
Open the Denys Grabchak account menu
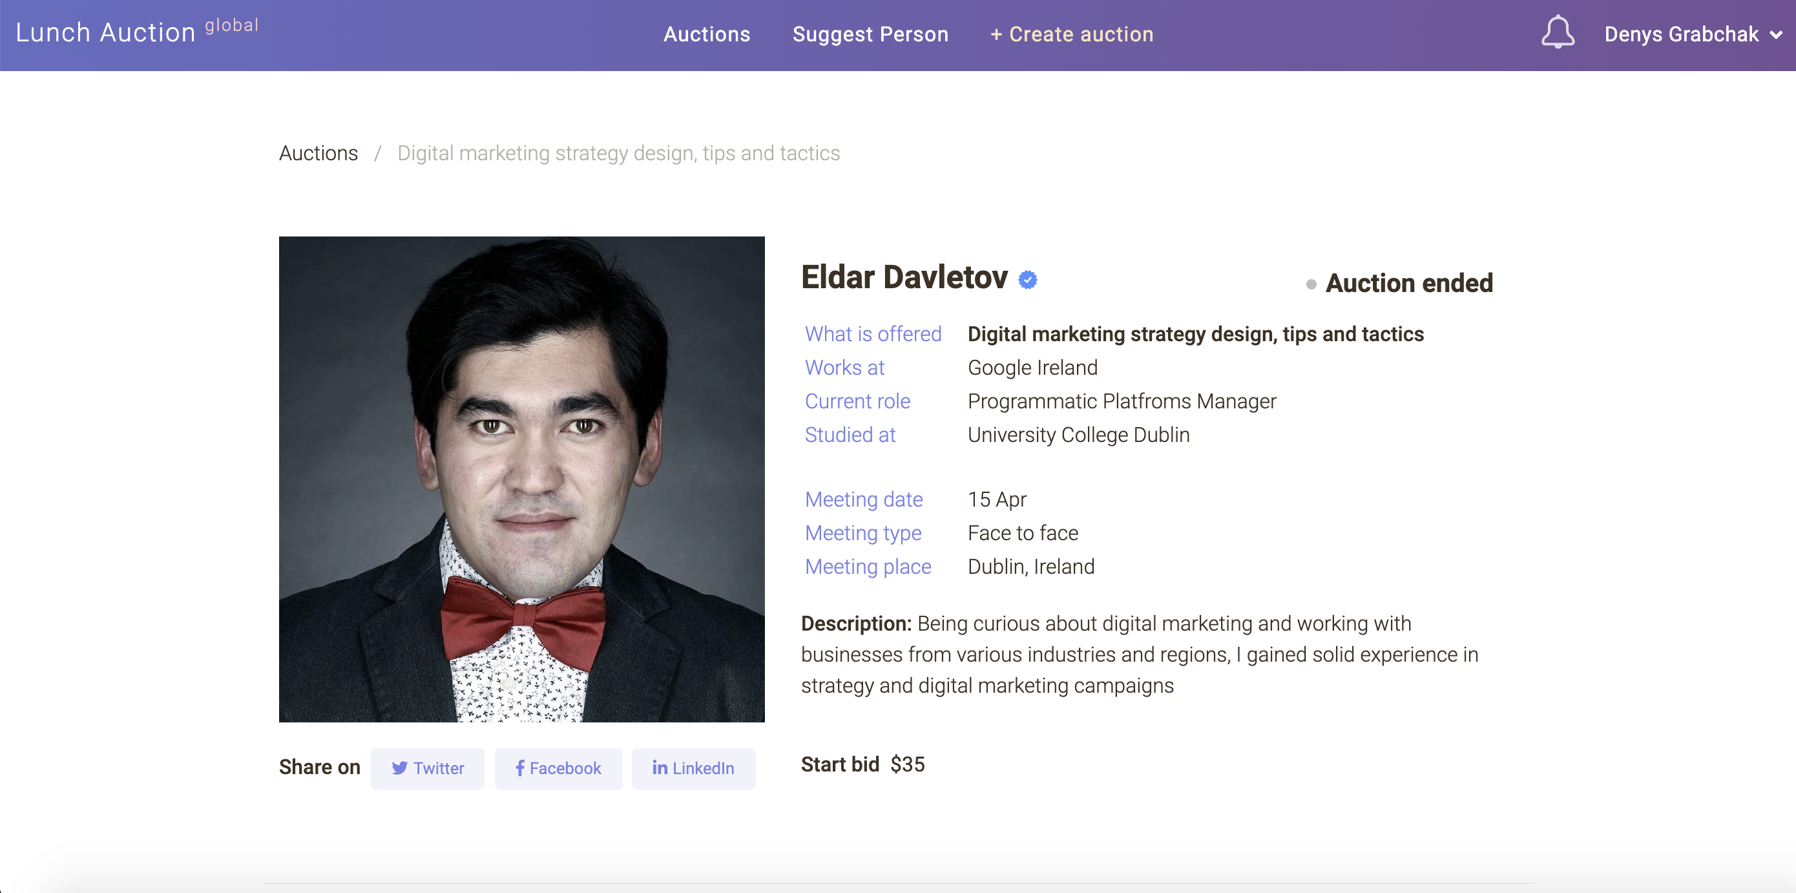pyautogui.click(x=1681, y=34)
